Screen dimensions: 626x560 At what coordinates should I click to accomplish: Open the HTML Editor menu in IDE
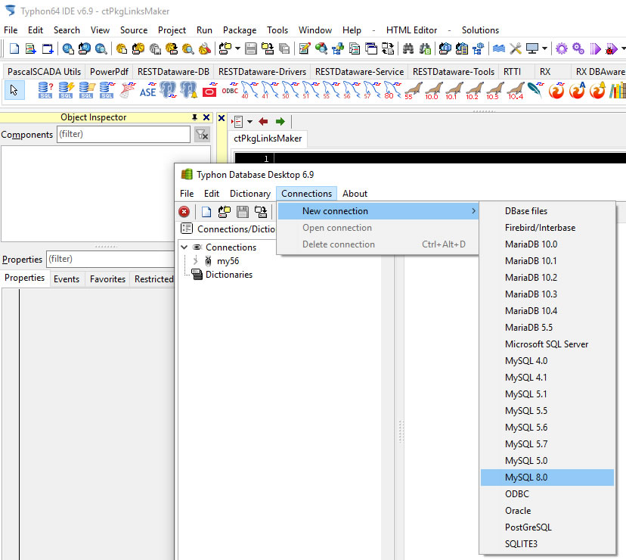411,30
